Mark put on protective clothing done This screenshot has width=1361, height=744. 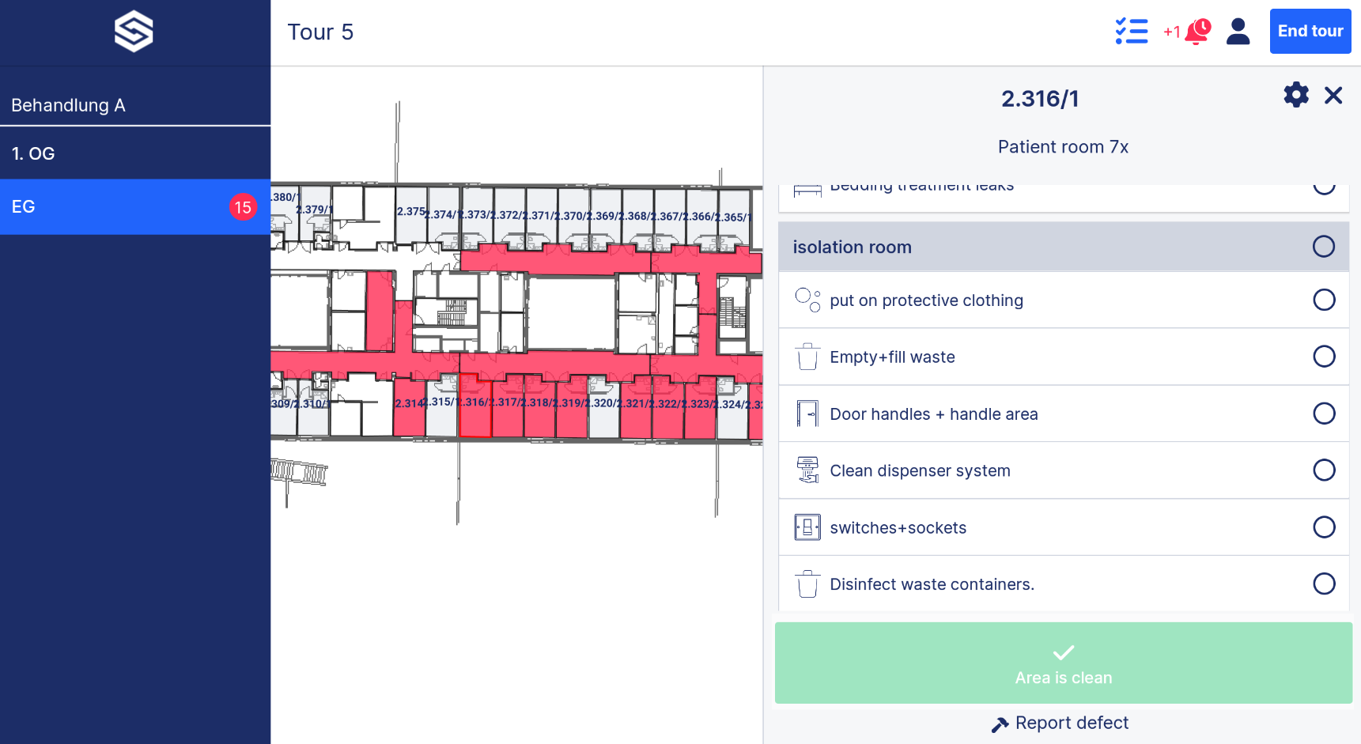1324,300
